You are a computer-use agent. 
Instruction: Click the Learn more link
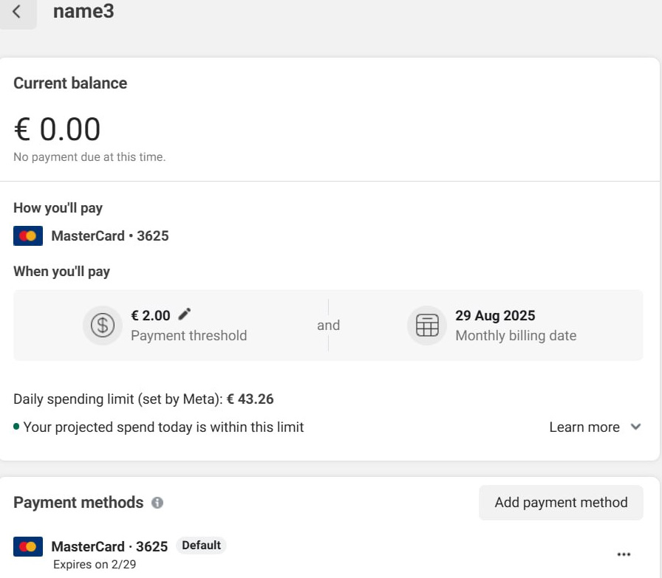coord(584,427)
